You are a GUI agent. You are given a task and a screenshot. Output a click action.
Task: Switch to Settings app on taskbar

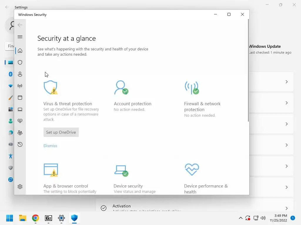coord(61,218)
